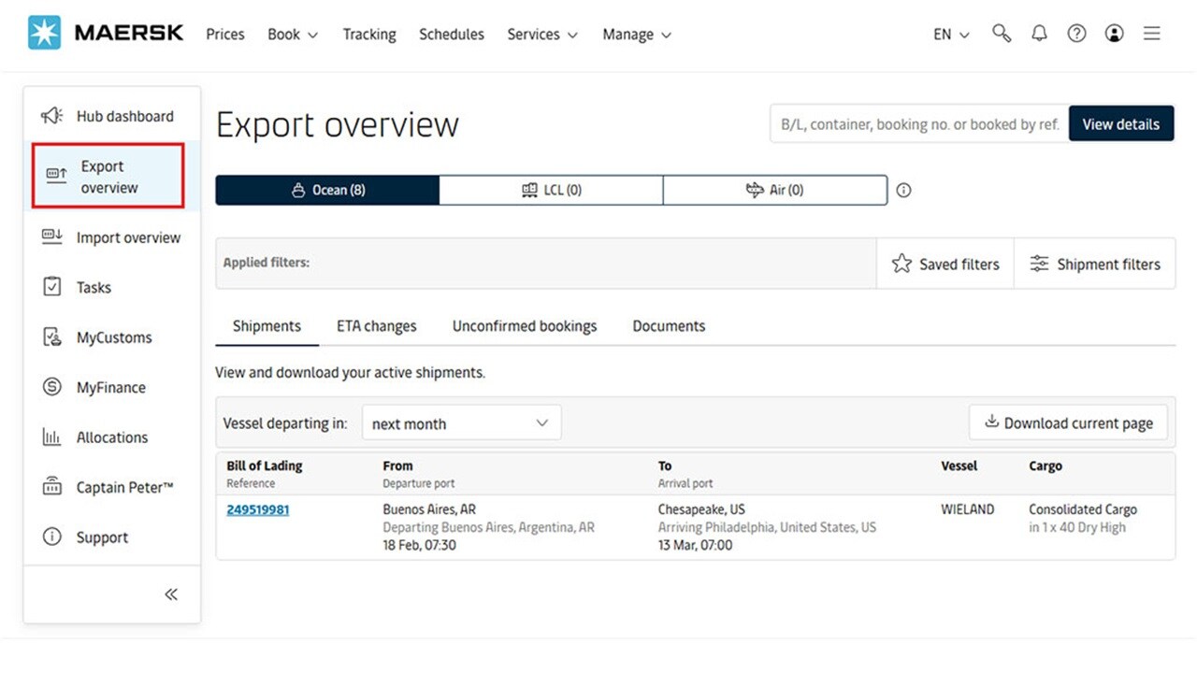This screenshot has height=673, width=1197.
Task: Switch to the Documents tab
Action: click(668, 325)
